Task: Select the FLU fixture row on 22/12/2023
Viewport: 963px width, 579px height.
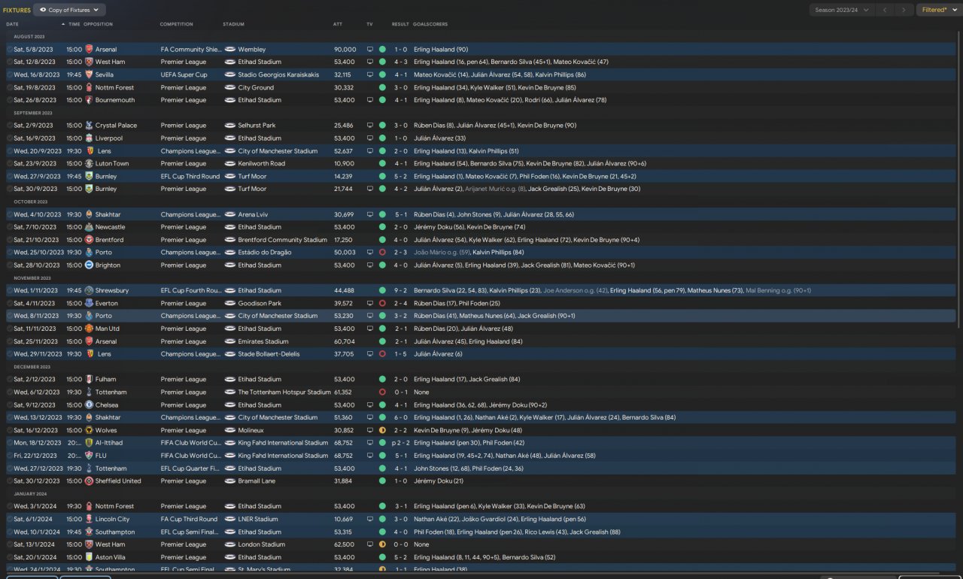Action: click(x=481, y=456)
